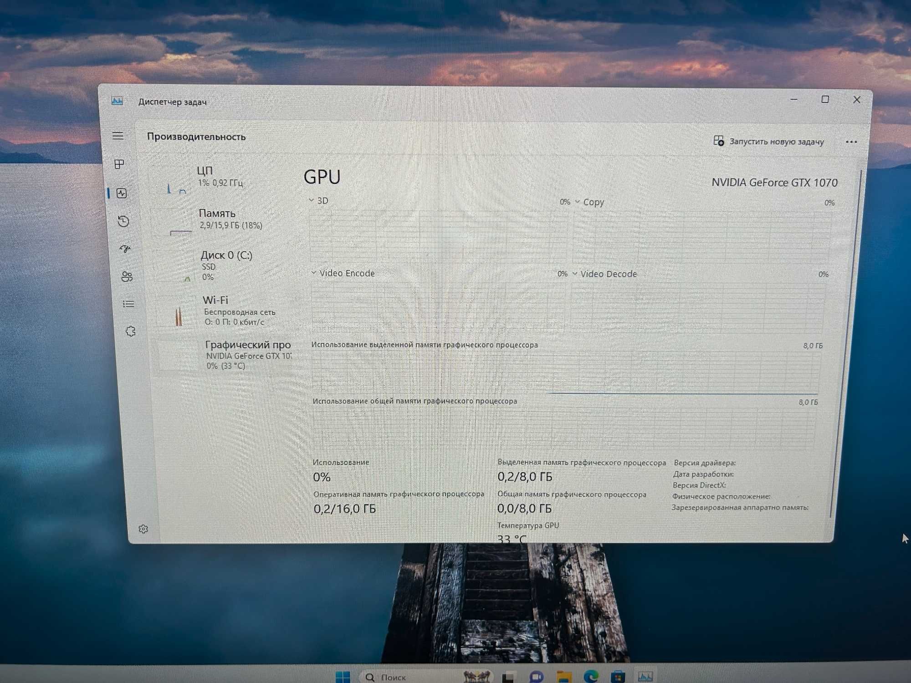Expand the Video Encode graph dropdown
The image size is (911, 683).
[x=314, y=272]
